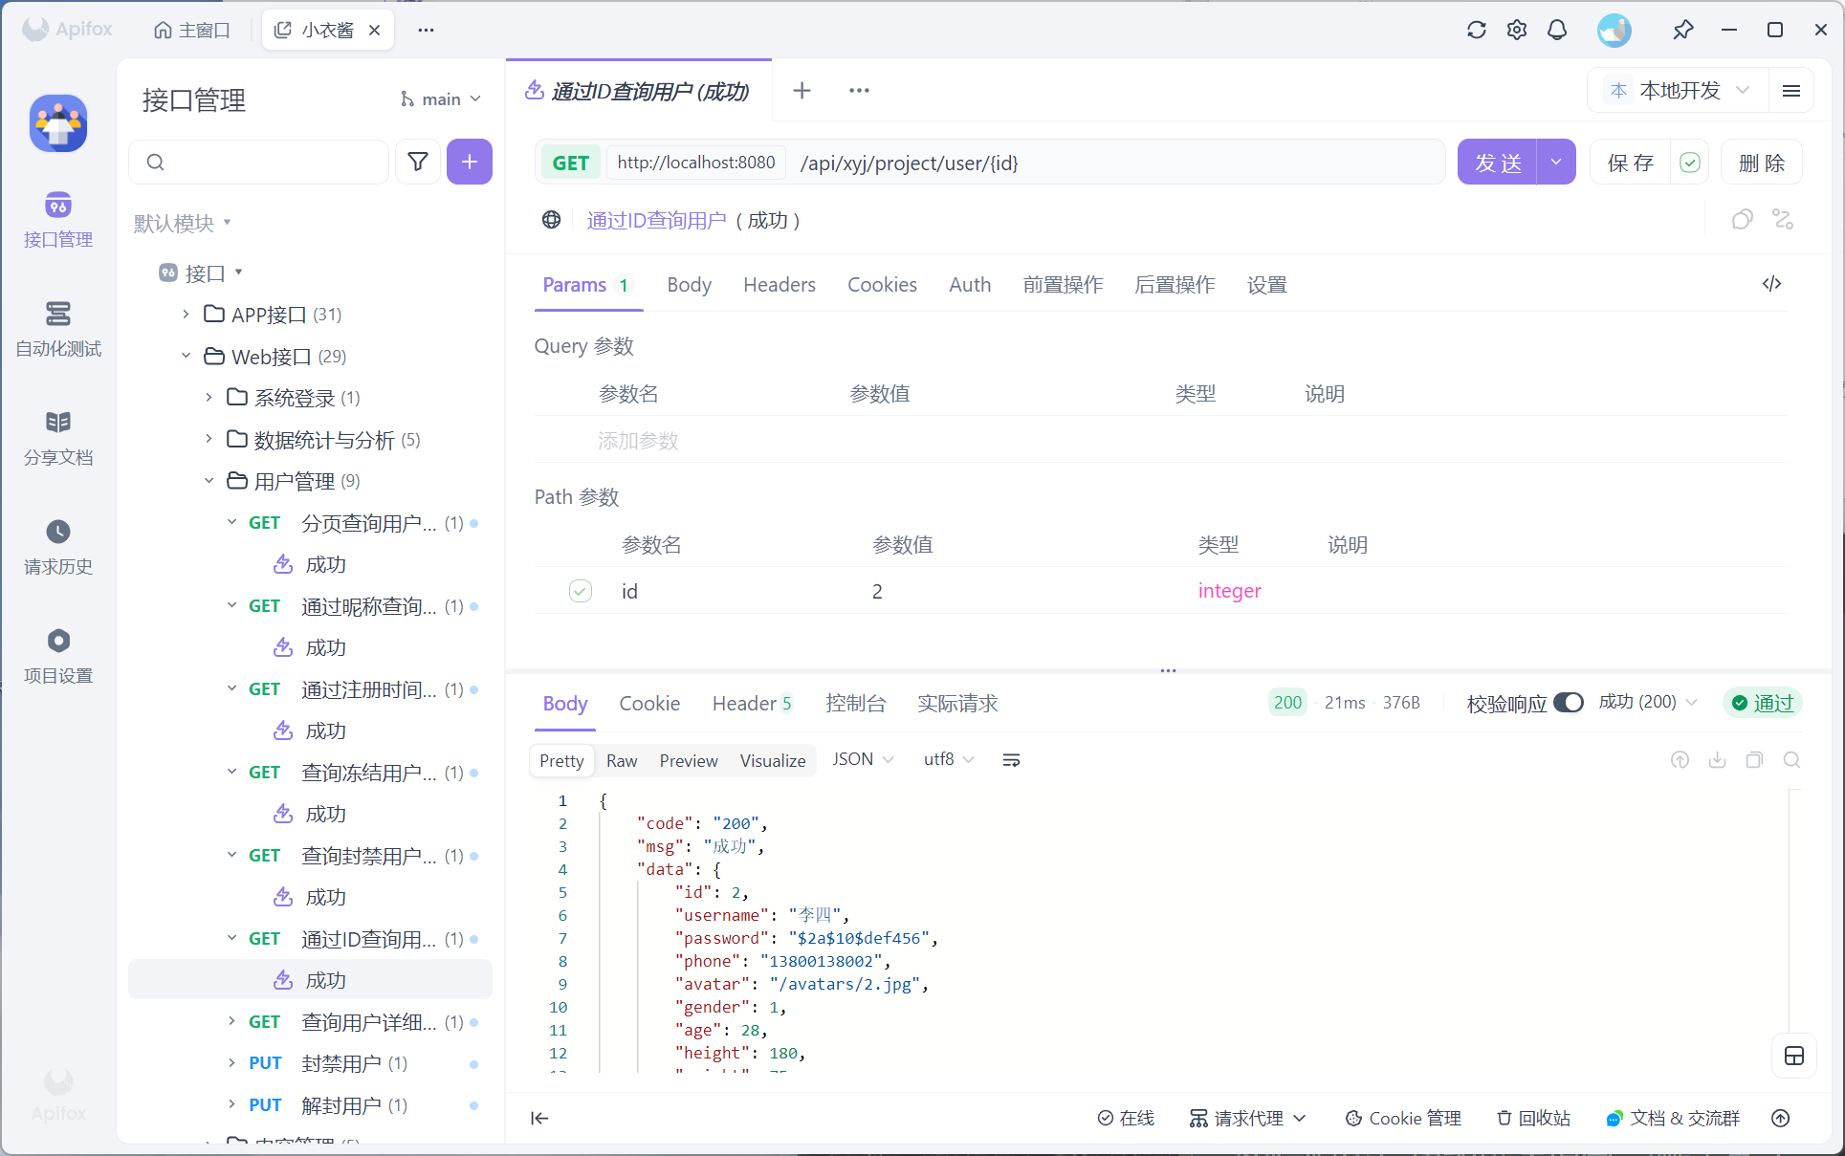Viewport: 1845px width, 1156px height.
Task: Click the word-wrap icon in response toolbar
Action: [1011, 760]
